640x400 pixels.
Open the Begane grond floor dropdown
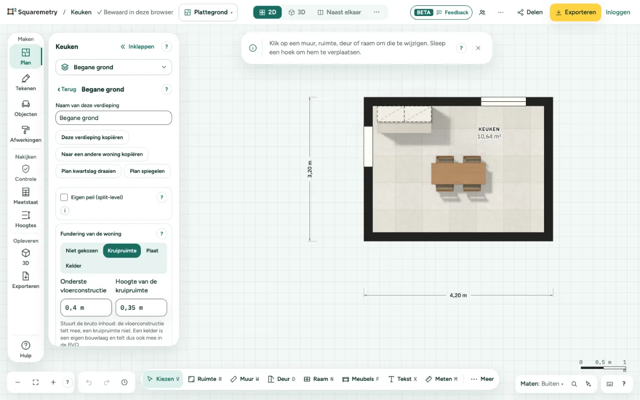pyautogui.click(x=114, y=67)
